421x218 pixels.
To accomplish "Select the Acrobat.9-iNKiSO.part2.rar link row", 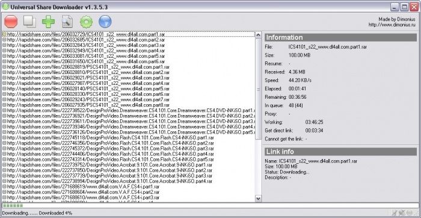I will click(x=128, y=170).
